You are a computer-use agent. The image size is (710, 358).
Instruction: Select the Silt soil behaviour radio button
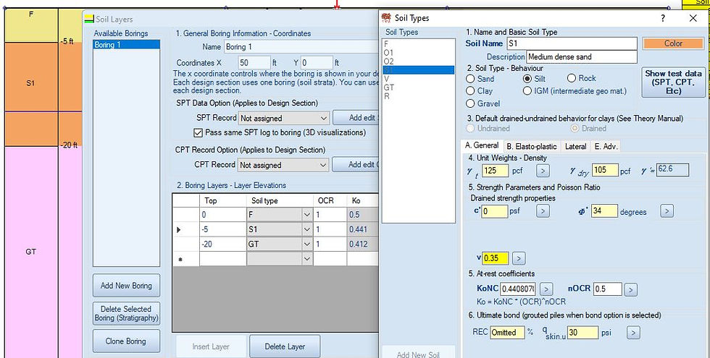click(x=527, y=79)
